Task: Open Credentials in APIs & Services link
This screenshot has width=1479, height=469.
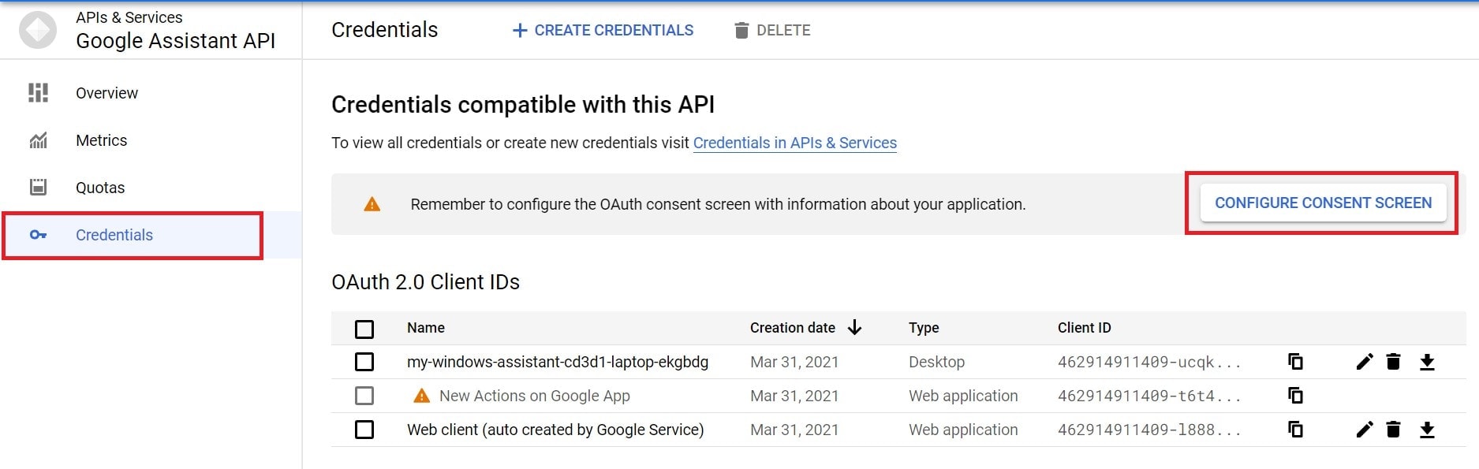Action: tap(795, 143)
